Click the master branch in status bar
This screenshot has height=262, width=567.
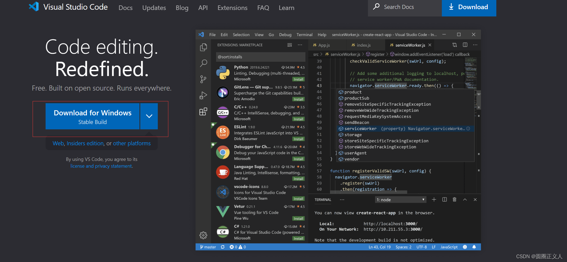pyautogui.click(x=208, y=247)
